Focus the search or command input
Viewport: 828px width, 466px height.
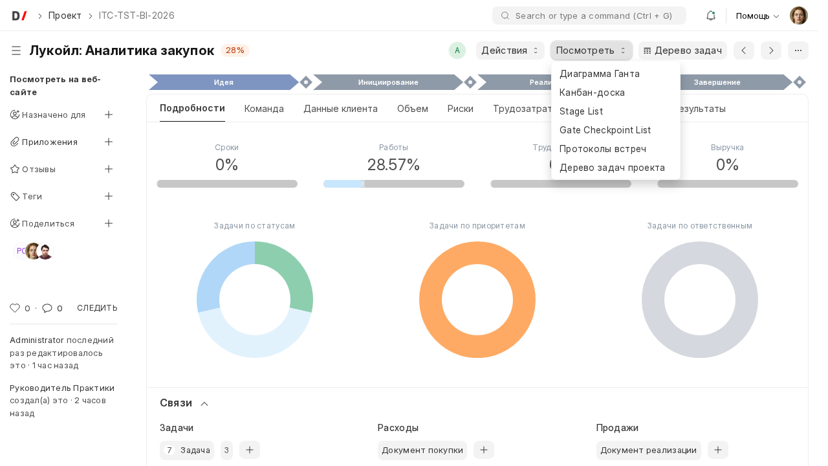pyautogui.click(x=589, y=16)
